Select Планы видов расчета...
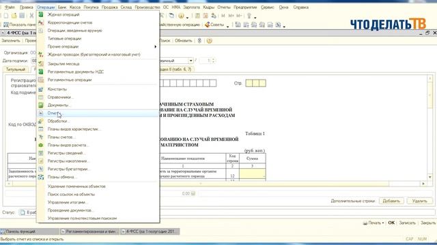Viewport: 437px width, 245px height. 68,145
